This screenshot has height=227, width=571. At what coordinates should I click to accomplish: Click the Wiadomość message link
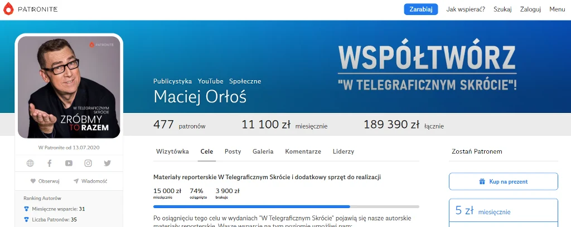pyautogui.click(x=90, y=181)
